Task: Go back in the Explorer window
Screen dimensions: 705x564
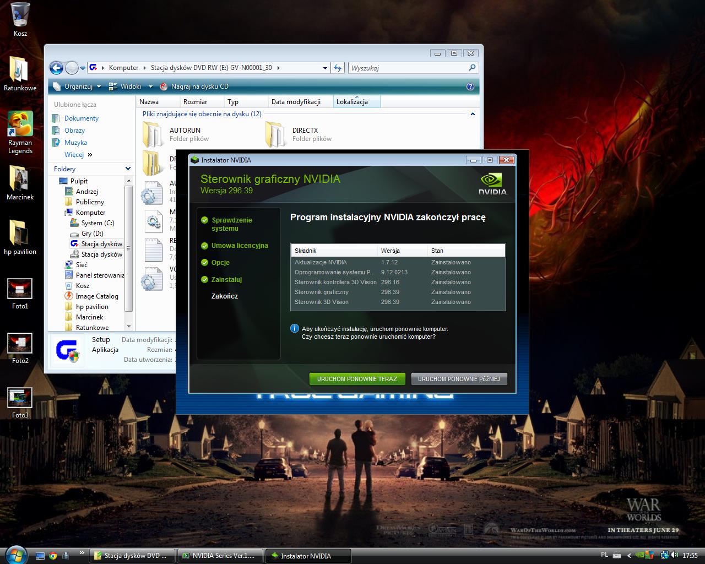Action: 56,68
